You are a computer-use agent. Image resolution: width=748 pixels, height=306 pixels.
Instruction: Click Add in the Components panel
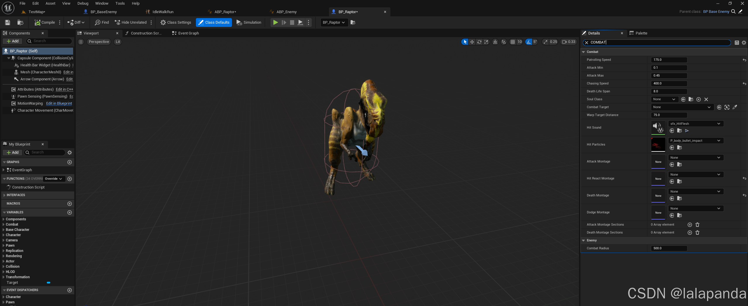[x=13, y=41]
